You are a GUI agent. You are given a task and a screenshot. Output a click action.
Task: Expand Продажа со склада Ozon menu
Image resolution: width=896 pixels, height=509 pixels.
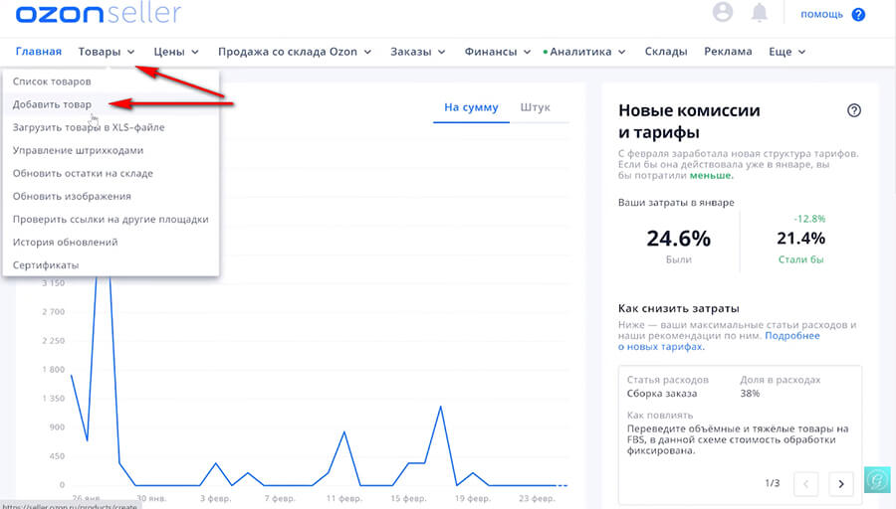coord(294,52)
